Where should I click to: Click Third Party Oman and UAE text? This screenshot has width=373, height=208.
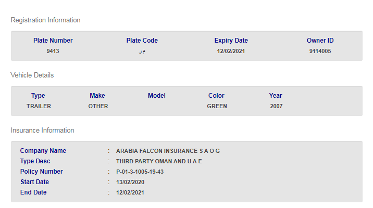pyautogui.click(x=159, y=161)
